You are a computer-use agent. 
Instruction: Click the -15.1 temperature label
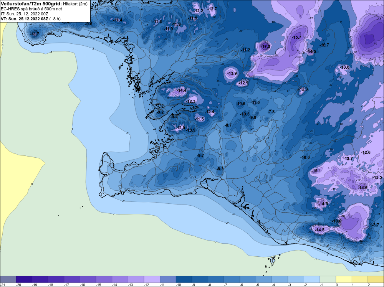point(316,171)
